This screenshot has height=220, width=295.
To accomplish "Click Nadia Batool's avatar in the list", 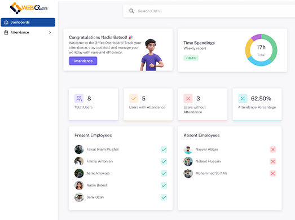I will [79, 186].
